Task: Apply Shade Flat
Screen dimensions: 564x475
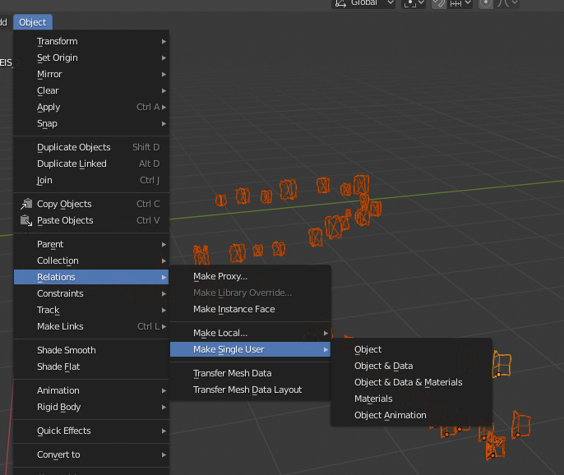Action: coord(91,367)
